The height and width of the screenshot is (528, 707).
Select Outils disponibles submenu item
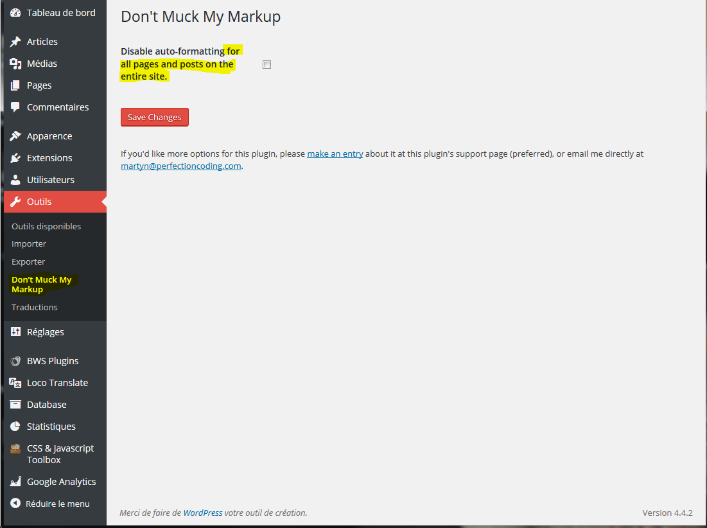click(x=46, y=226)
